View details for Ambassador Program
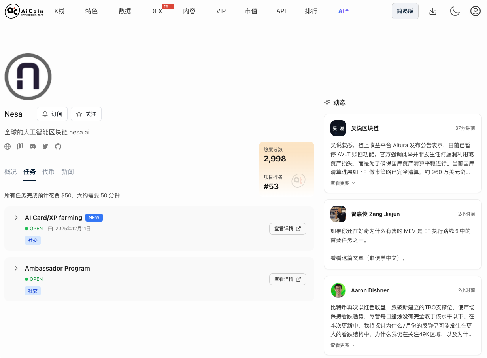This screenshot has width=487, height=358. [x=288, y=279]
